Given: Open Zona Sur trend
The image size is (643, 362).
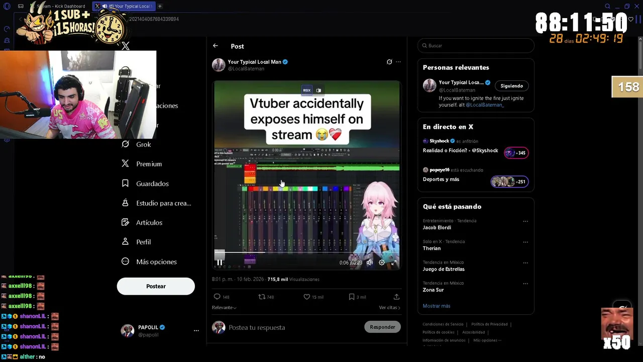Looking at the screenshot, I should [x=433, y=290].
